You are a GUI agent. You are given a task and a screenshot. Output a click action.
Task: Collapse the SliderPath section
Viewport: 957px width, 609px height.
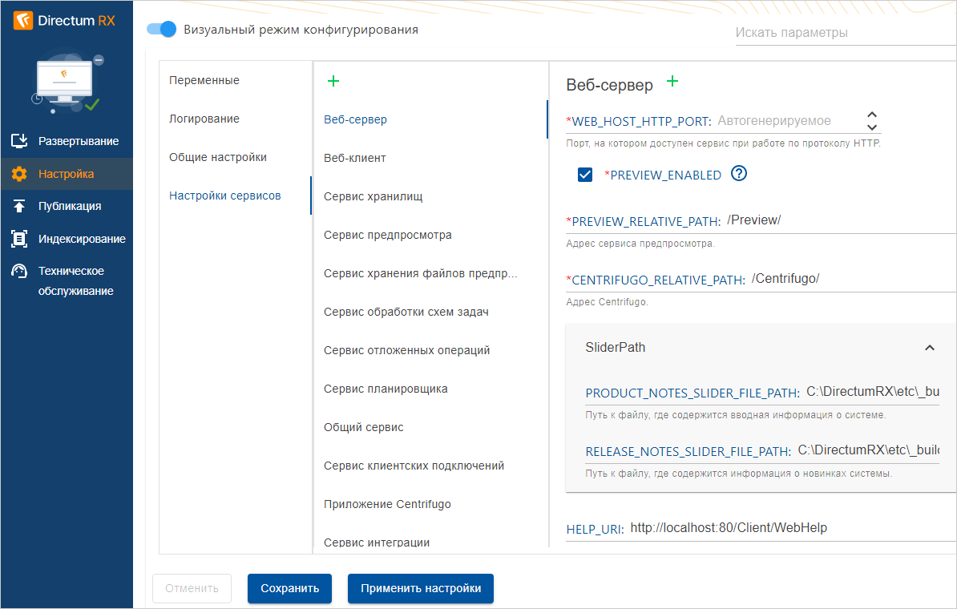click(930, 348)
